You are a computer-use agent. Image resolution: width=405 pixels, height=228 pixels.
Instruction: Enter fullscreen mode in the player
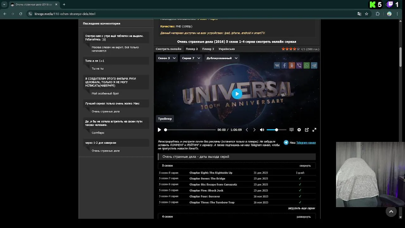(314, 130)
